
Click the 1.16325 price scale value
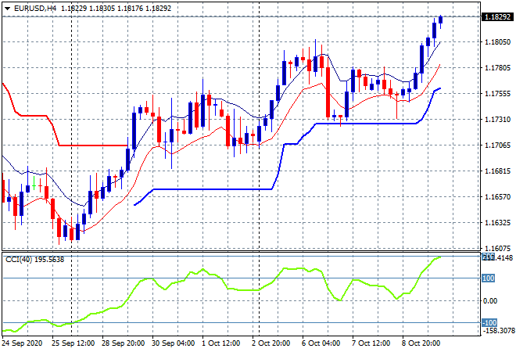(497, 223)
